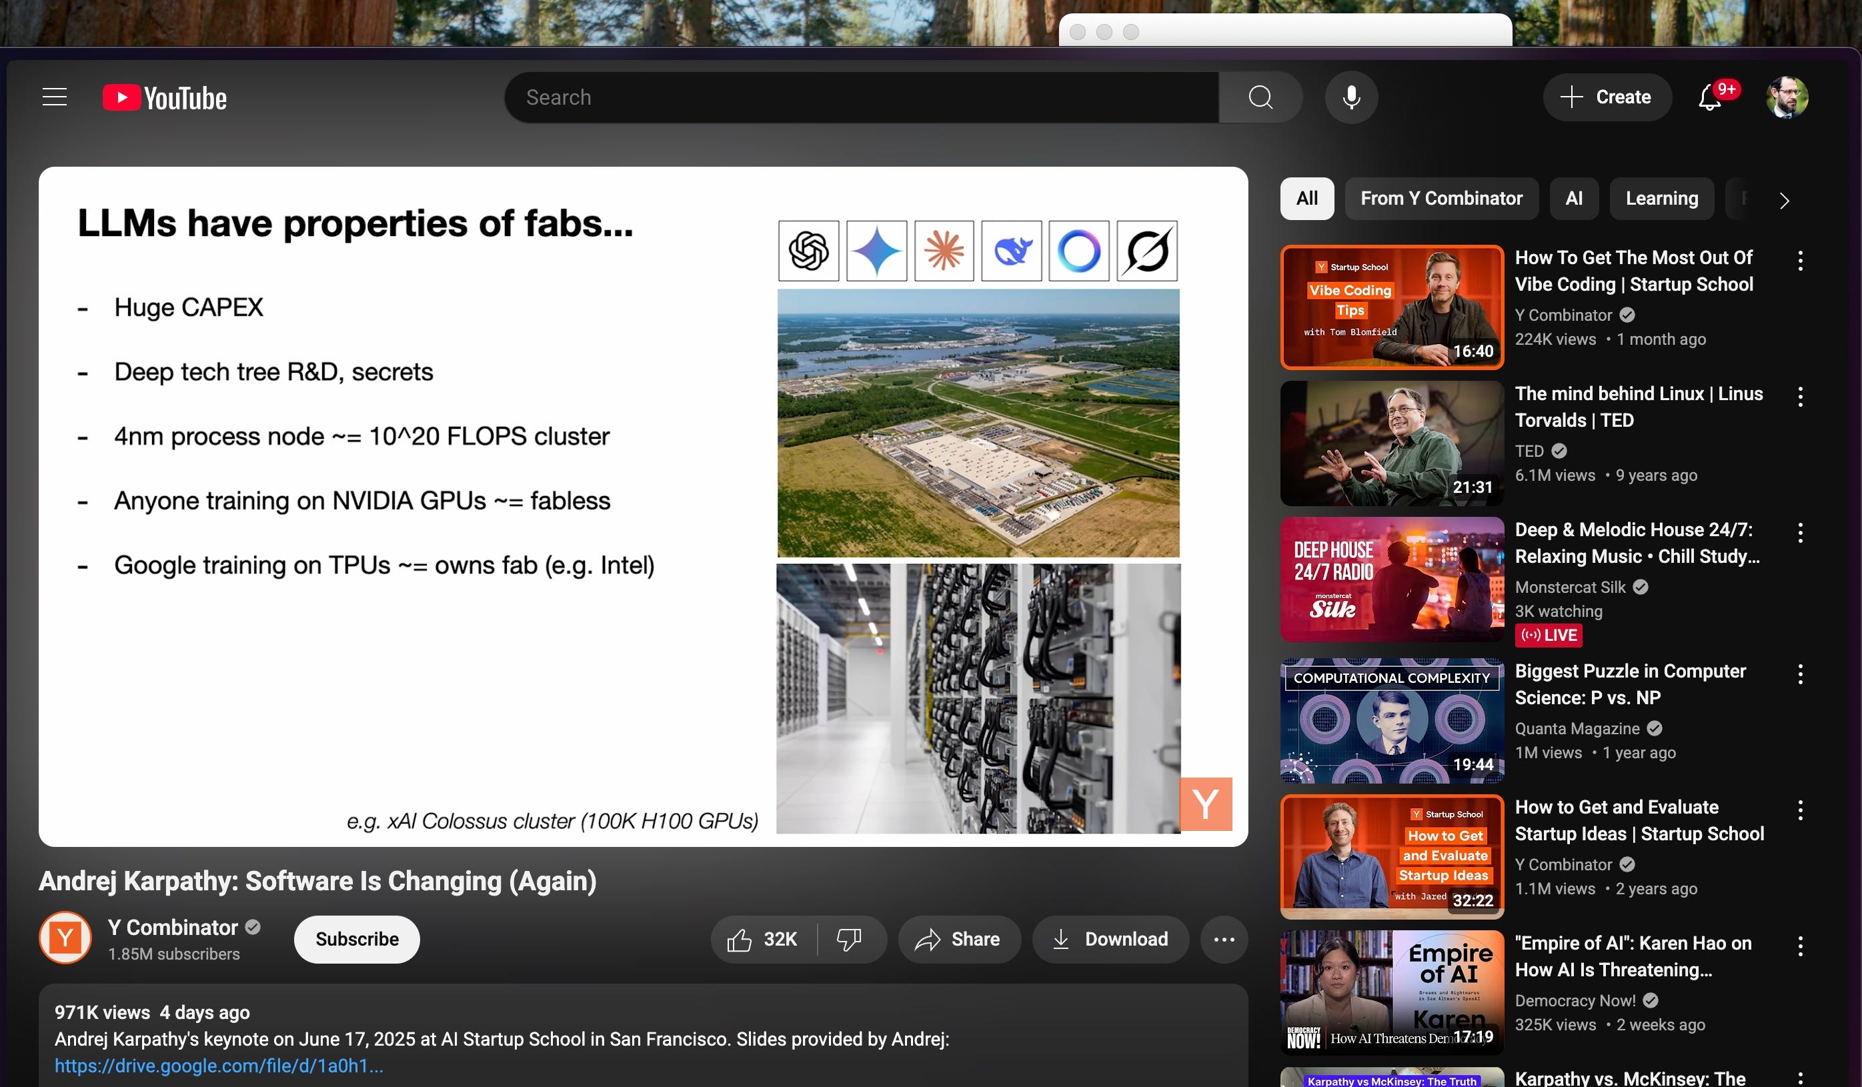Open the Google Drive slides link
The height and width of the screenshot is (1087, 1862).
point(219,1066)
